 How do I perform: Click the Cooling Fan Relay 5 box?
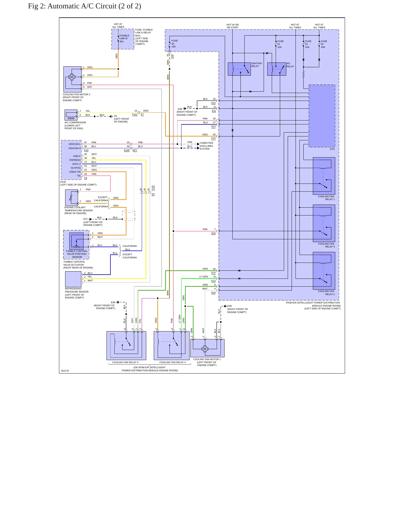point(126,346)
